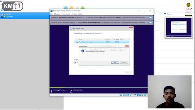Click the back arrow in Windows Setup
This screenshot has height=110, width=195.
click(71, 28)
